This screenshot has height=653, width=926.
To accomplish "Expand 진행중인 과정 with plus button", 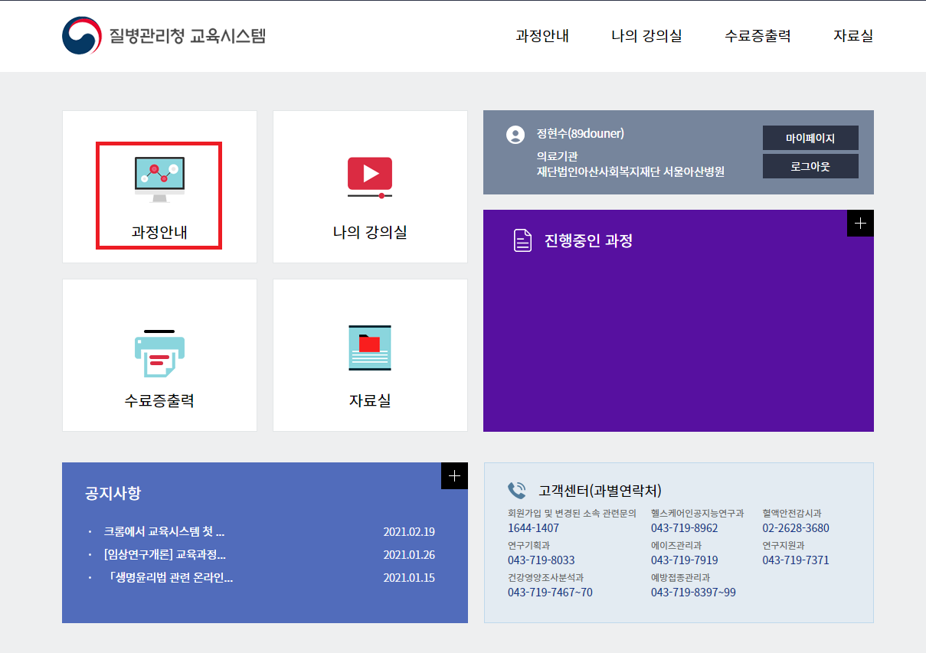I will click(860, 224).
